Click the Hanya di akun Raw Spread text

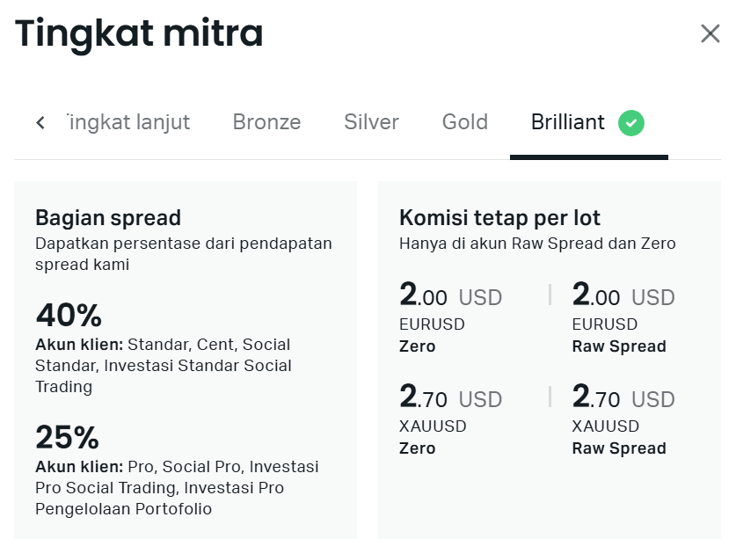[538, 243]
